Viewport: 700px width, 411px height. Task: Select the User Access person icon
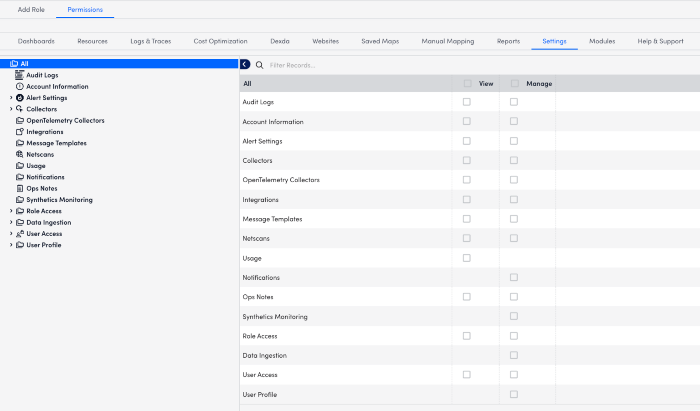(x=20, y=233)
